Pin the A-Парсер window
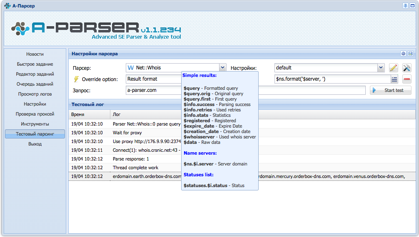 click(x=405, y=5)
